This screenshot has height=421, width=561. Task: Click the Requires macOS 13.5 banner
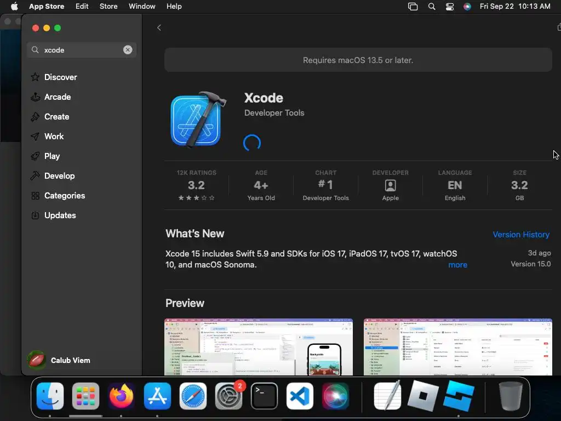pyautogui.click(x=358, y=60)
